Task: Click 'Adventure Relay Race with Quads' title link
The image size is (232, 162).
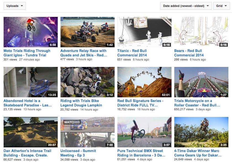Action: coord(84,53)
